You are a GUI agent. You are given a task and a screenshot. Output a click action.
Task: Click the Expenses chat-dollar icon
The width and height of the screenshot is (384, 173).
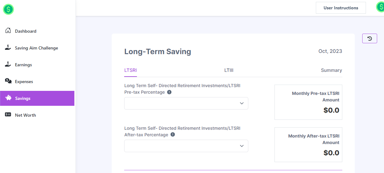pyautogui.click(x=8, y=81)
